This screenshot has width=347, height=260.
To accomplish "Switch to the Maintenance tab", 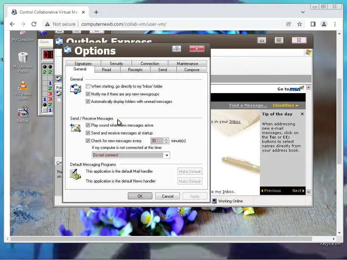I will (x=187, y=63).
